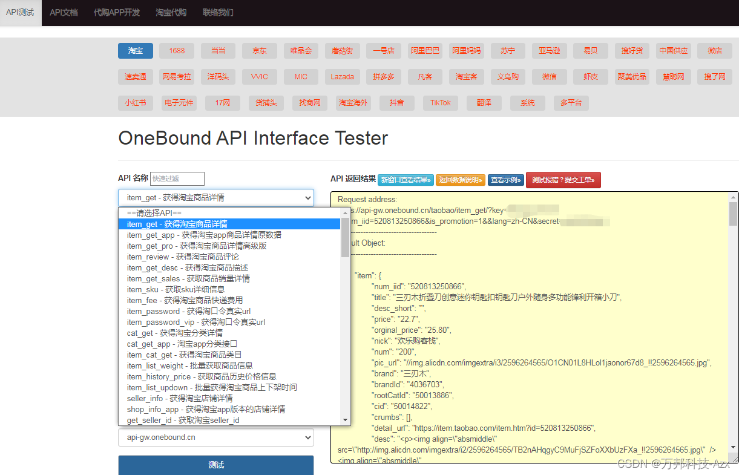Click 新窗口查看结果 button
Screen dimensions: 739x475
[406, 180]
